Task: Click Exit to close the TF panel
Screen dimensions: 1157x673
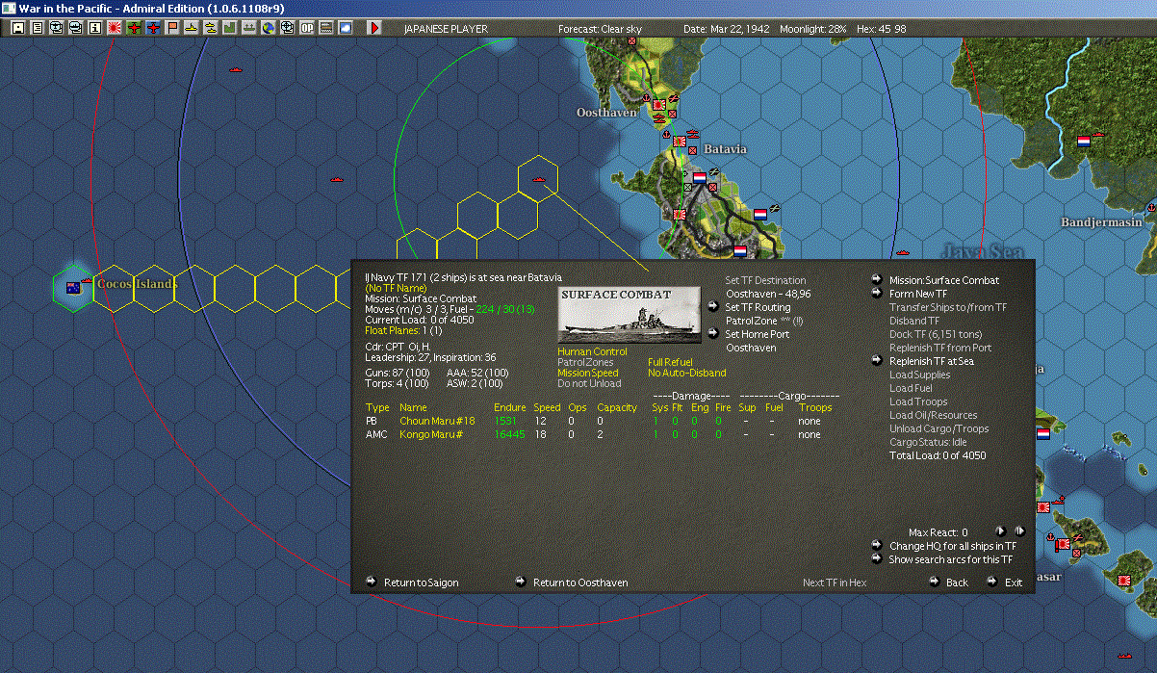Action: click(1014, 582)
